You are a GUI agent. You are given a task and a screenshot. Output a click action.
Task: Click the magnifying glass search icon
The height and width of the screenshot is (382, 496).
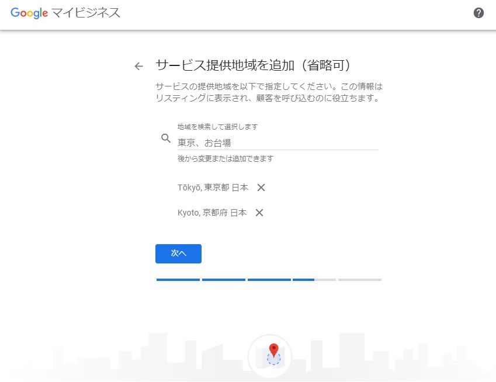pos(166,138)
